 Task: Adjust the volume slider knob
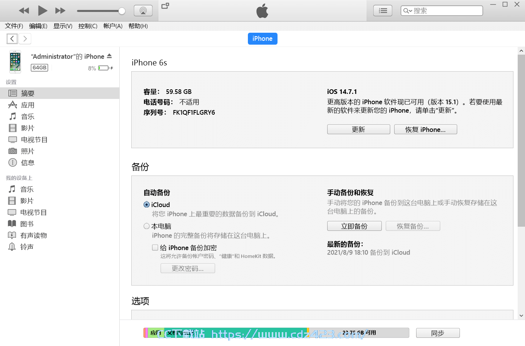point(122,11)
